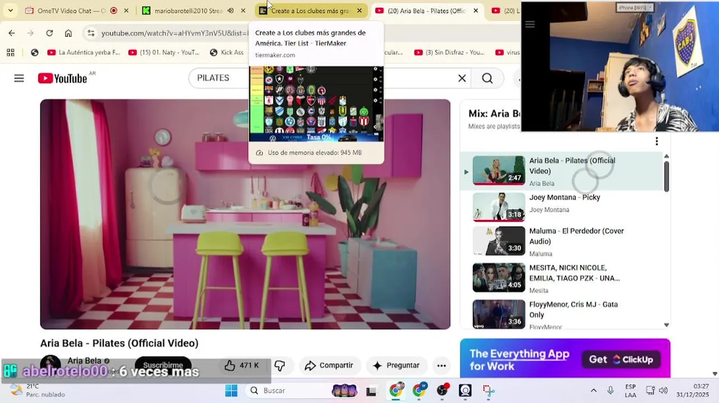Open the Kick Ass bookmark
This screenshot has width=719, height=403.
[x=227, y=53]
